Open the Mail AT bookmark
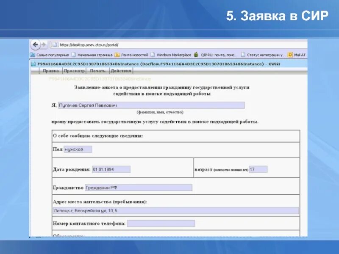 (297, 55)
